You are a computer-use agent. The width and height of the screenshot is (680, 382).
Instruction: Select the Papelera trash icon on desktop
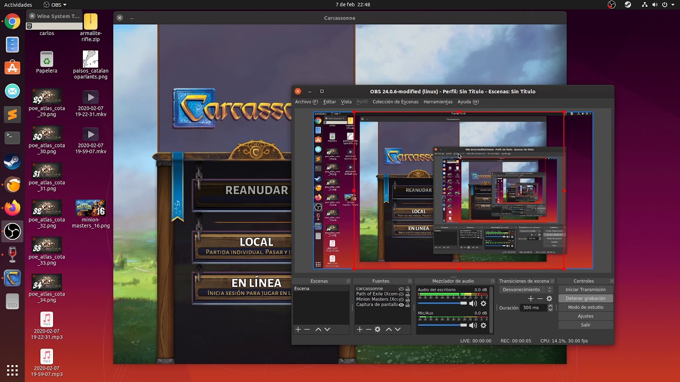pos(47,63)
